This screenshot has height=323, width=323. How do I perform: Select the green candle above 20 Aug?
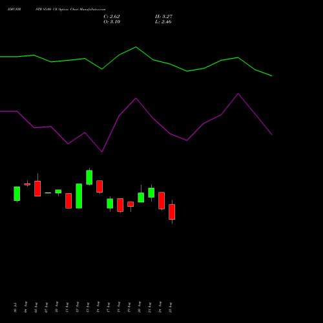point(141,198)
